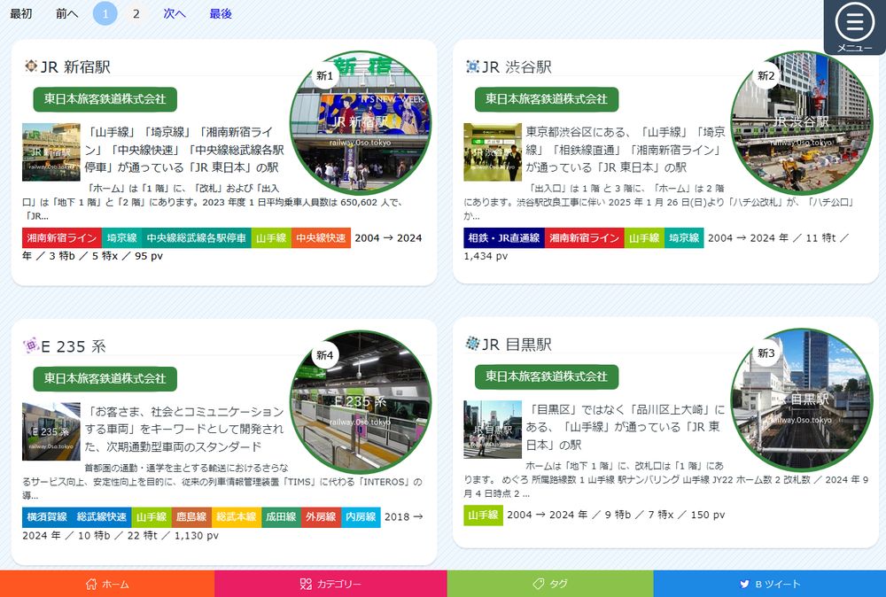Open the JR 新宿駅 article title
Screen dimensions: 886x597
75,66
